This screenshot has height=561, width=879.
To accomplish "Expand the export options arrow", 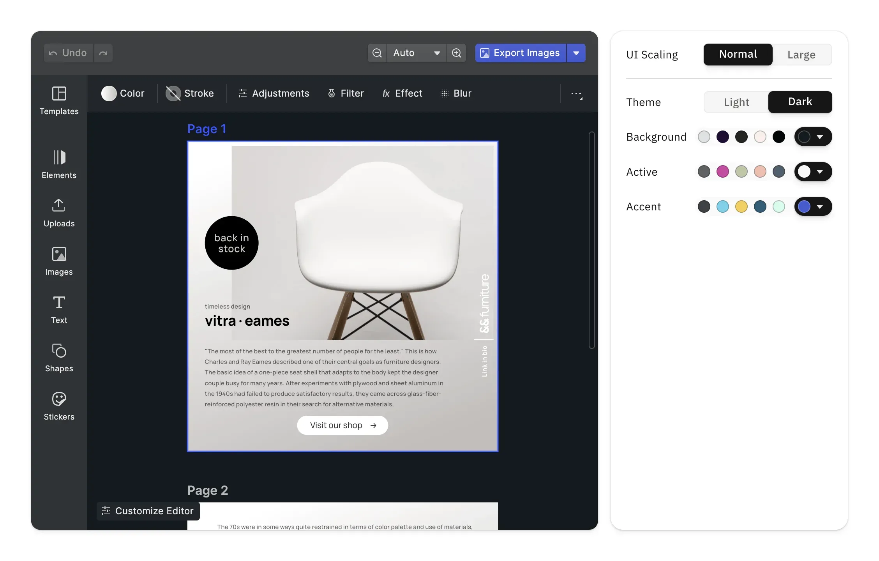I will 576,53.
